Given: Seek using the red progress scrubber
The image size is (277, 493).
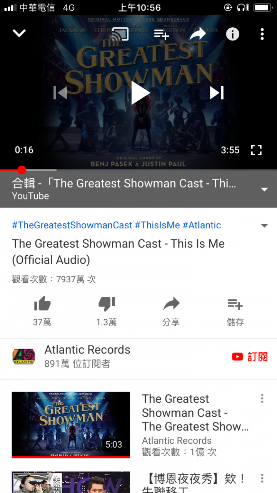Looking at the screenshot, I should tap(22, 170).
